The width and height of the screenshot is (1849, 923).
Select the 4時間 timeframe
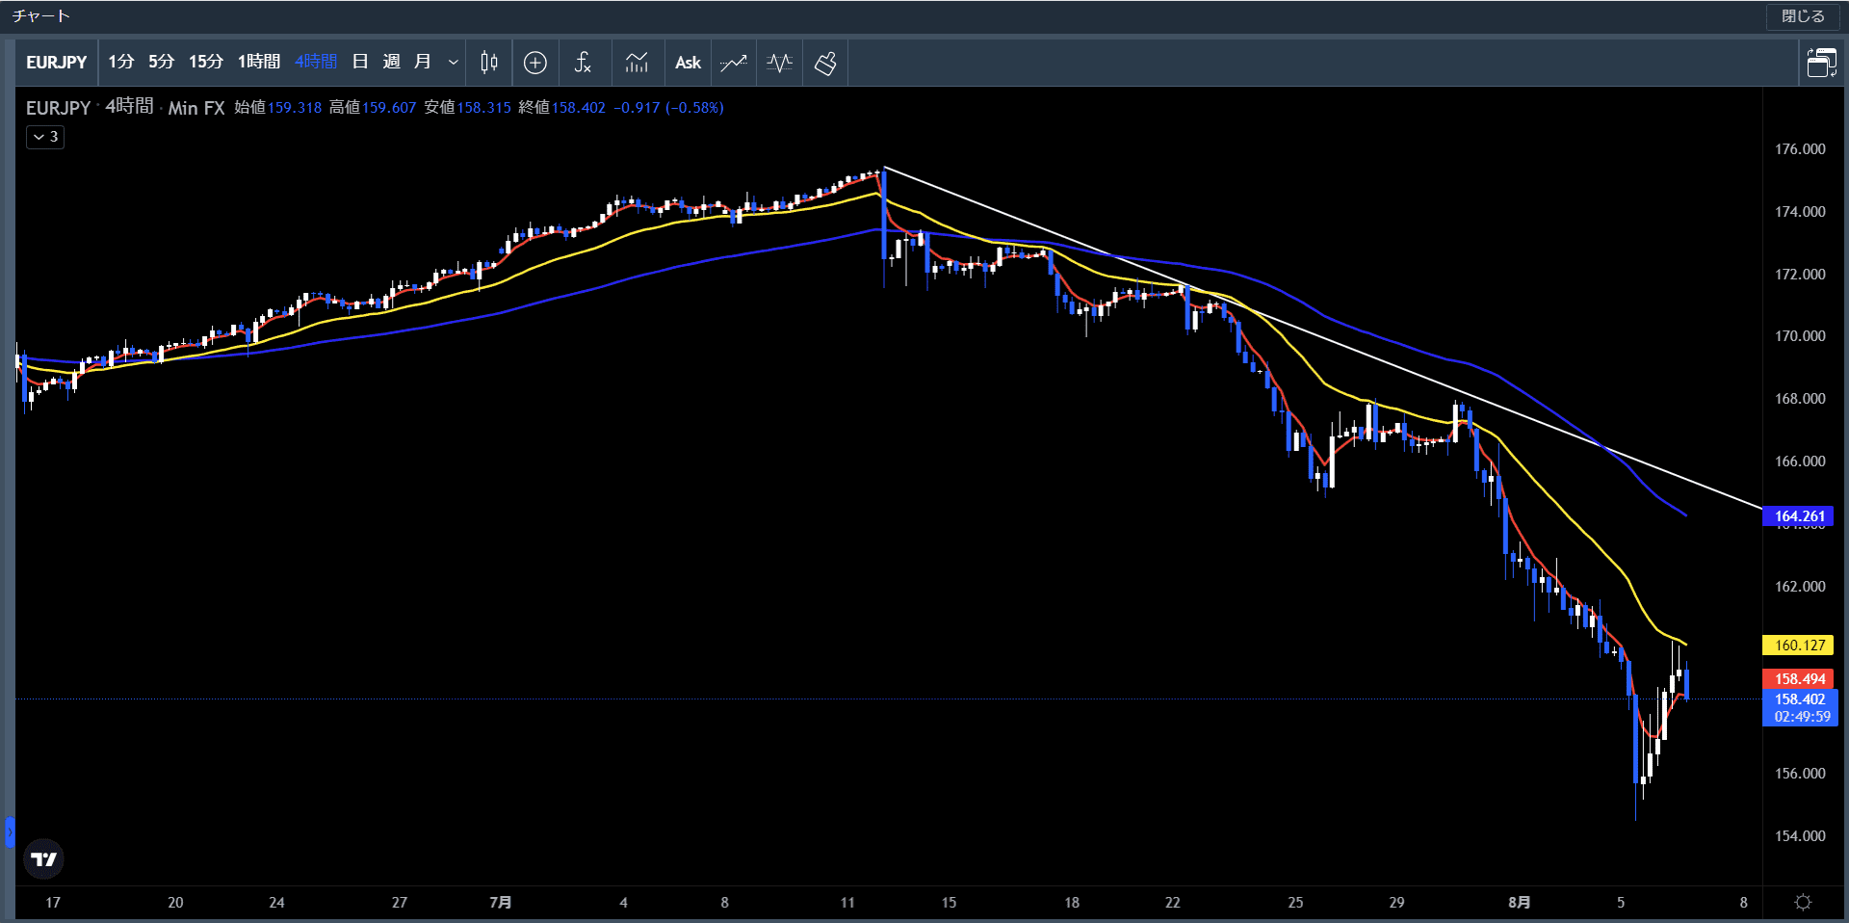pyautogui.click(x=316, y=62)
